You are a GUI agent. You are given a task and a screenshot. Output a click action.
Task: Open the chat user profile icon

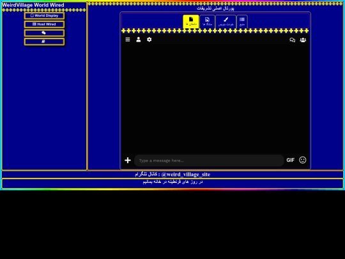[x=139, y=40]
